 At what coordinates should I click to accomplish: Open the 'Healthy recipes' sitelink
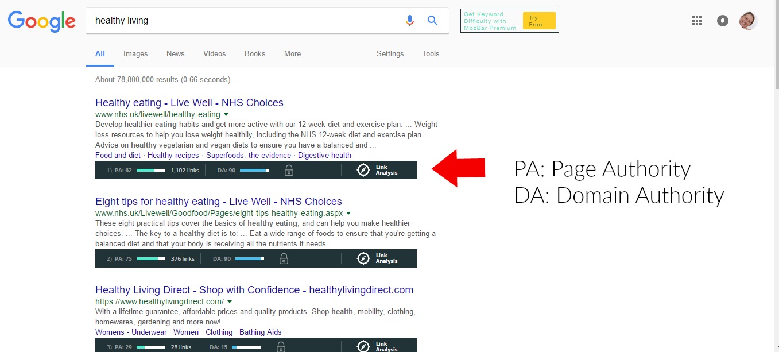173,156
